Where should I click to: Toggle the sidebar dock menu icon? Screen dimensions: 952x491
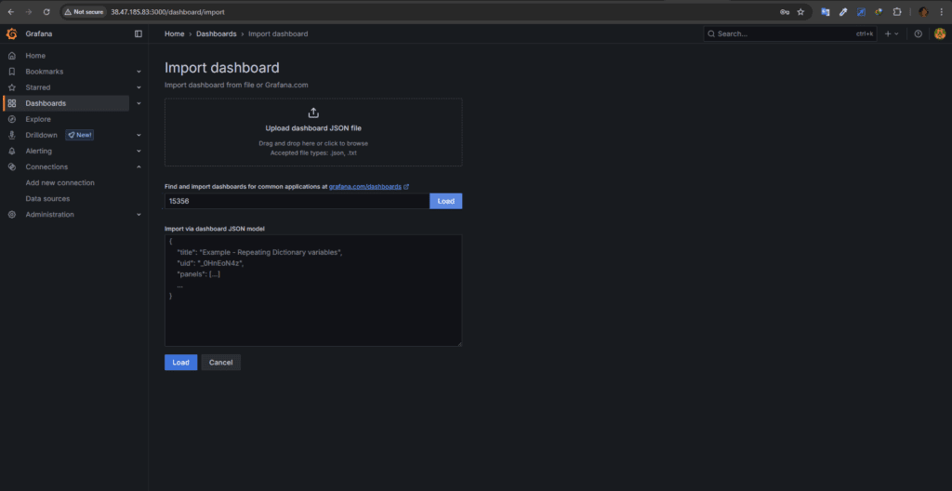point(139,34)
